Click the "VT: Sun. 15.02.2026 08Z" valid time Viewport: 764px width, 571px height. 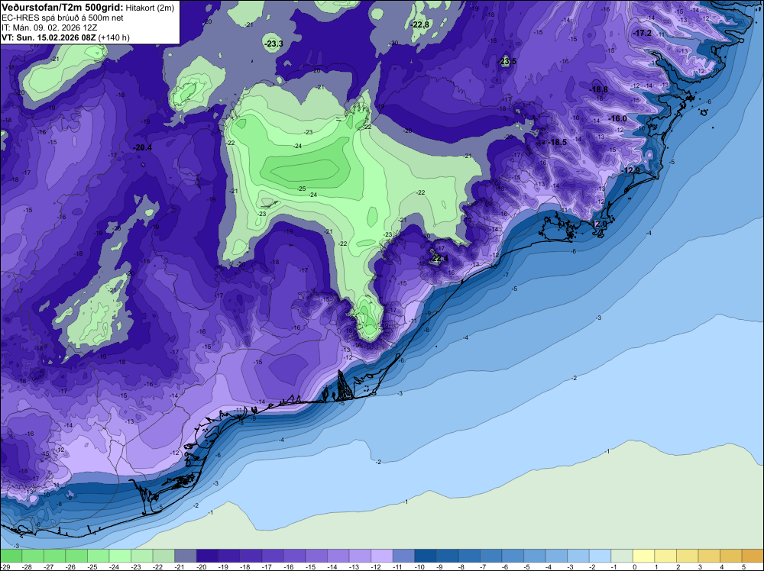coord(49,37)
